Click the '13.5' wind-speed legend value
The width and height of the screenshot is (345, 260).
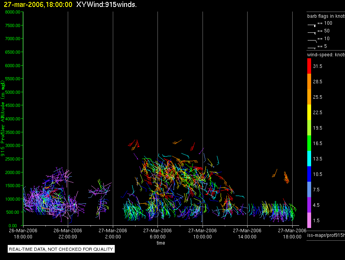(x=318, y=159)
